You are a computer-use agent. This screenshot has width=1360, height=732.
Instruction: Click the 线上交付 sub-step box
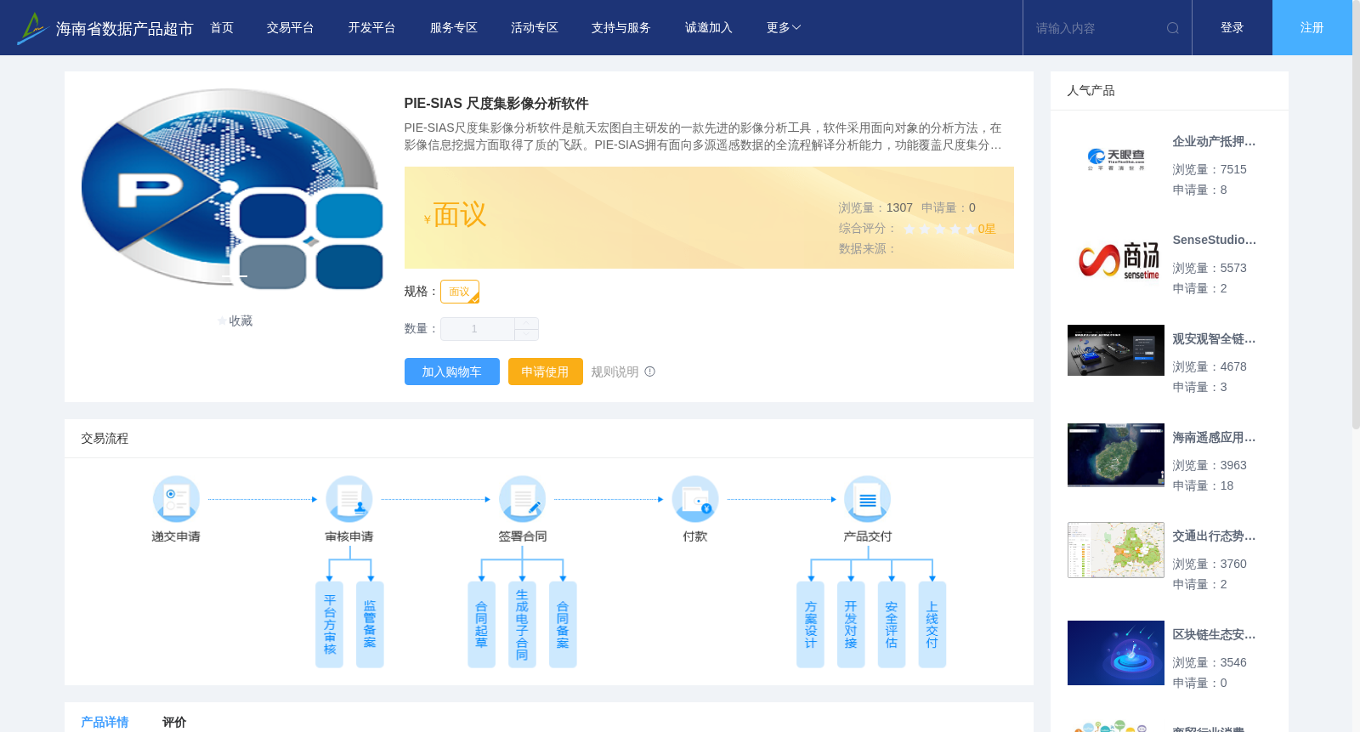tap(932, 624)
